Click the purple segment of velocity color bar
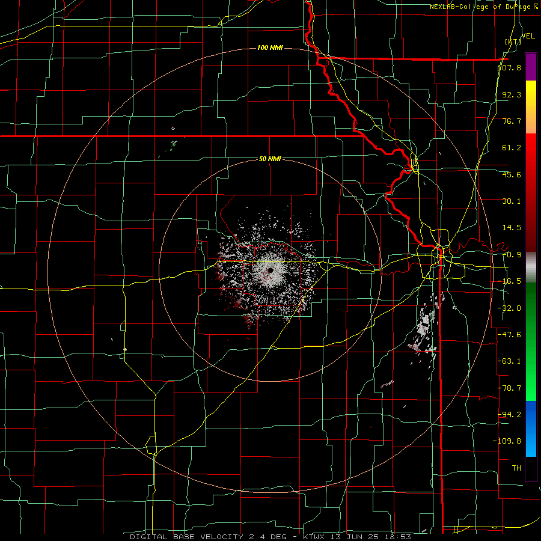 (x=531, y=67)
